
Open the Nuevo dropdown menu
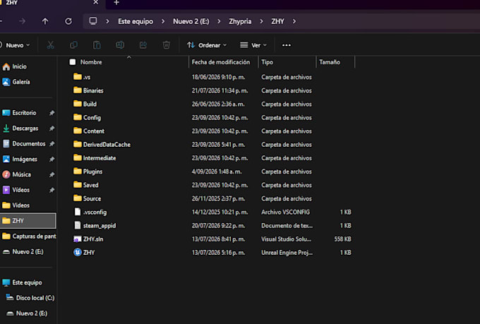click(x=16, y=45)
